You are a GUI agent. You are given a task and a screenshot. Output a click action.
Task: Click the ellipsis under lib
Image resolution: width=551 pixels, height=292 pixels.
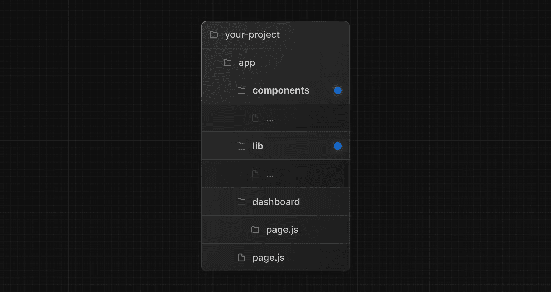tap(270, 176)
